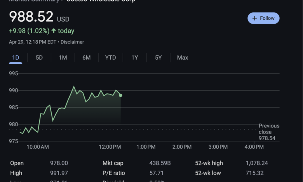The width and height of the screenshot is (303, 182).
Task: Click the High value 991.97
Action: [x=59, y=173]
